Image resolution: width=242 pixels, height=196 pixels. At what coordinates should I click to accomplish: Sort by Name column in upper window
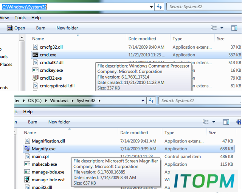tap(38, 39)
